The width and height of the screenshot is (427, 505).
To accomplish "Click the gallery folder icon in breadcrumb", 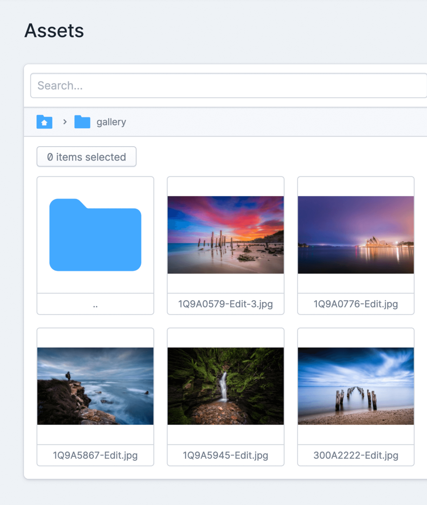I will [82, 122].
